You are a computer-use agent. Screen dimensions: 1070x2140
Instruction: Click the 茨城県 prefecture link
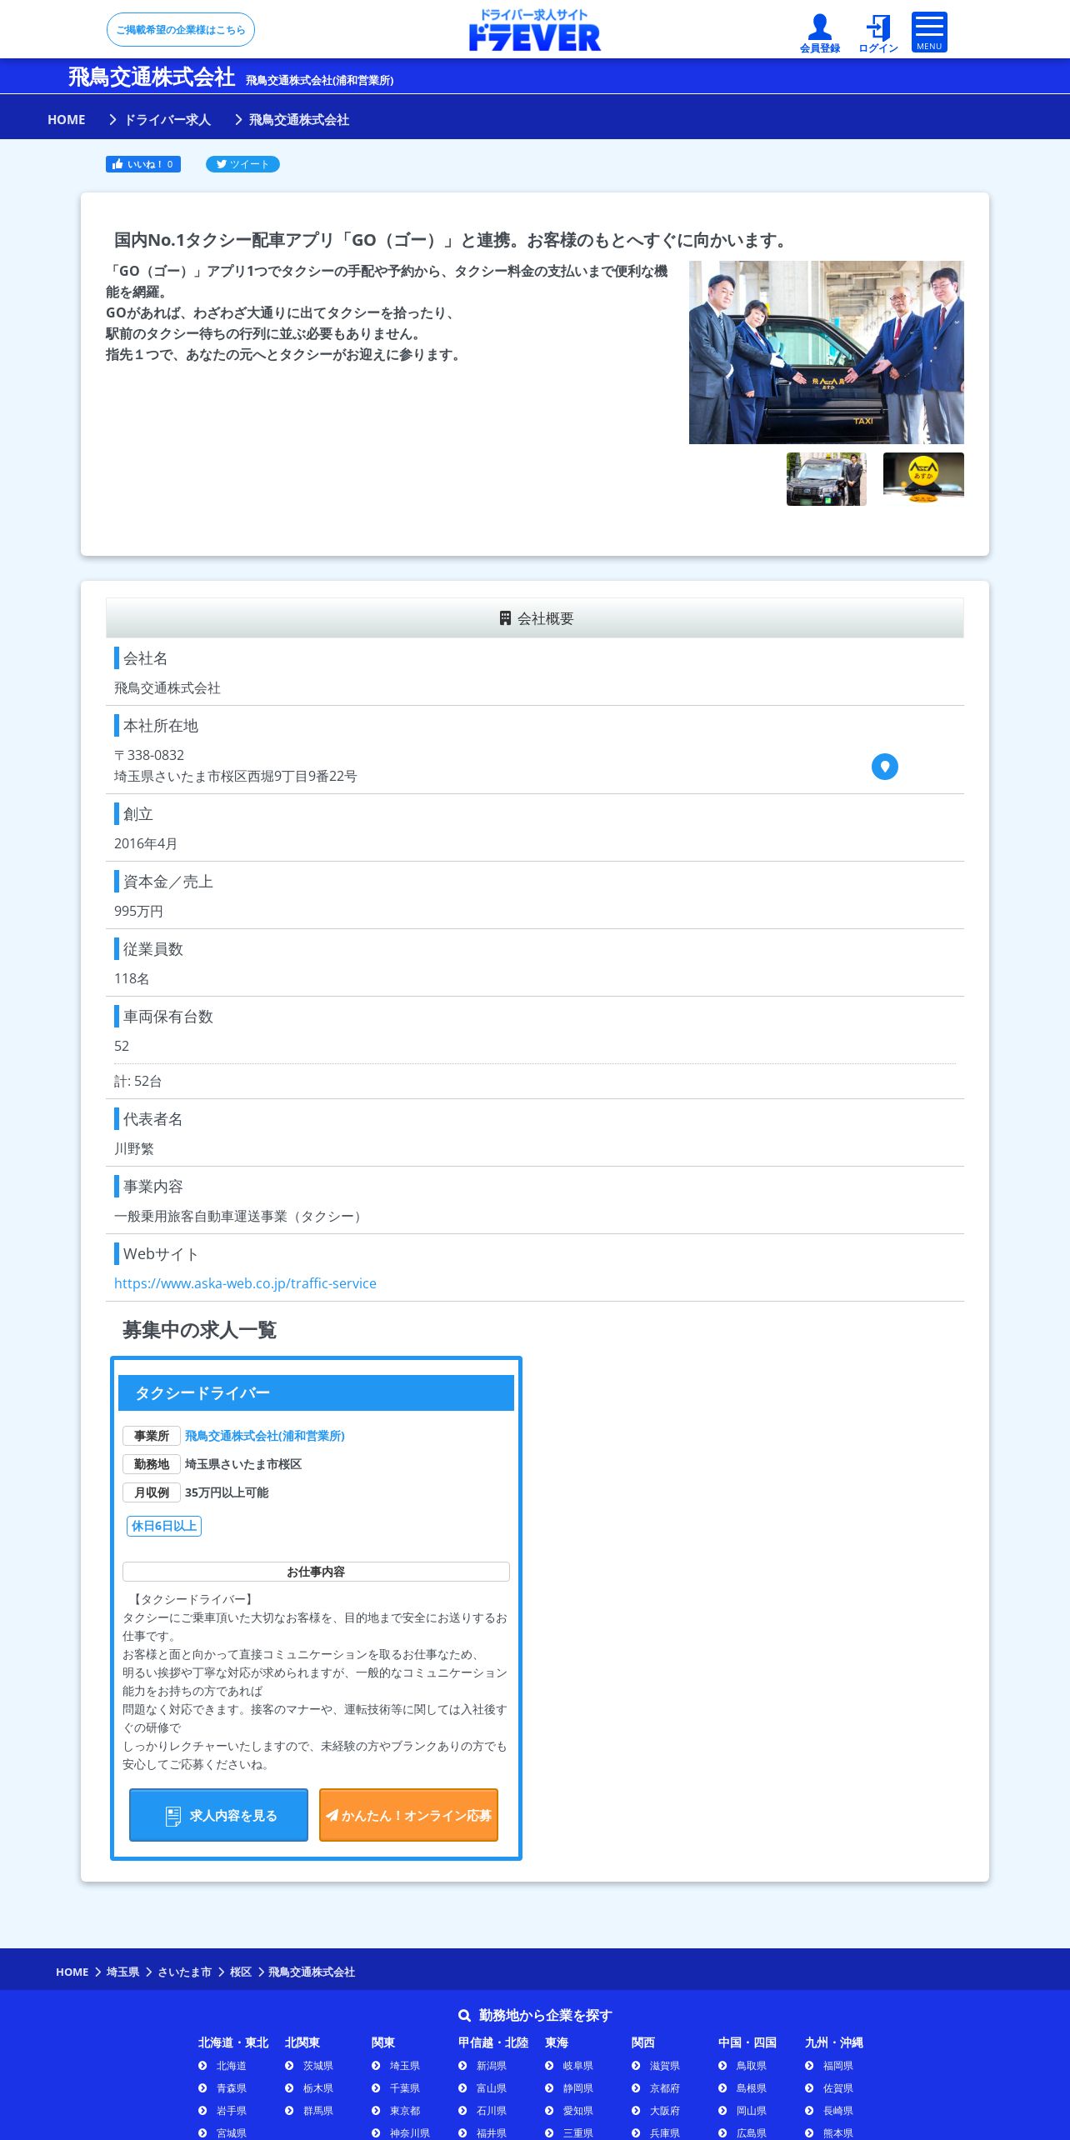click(318, 2066)
